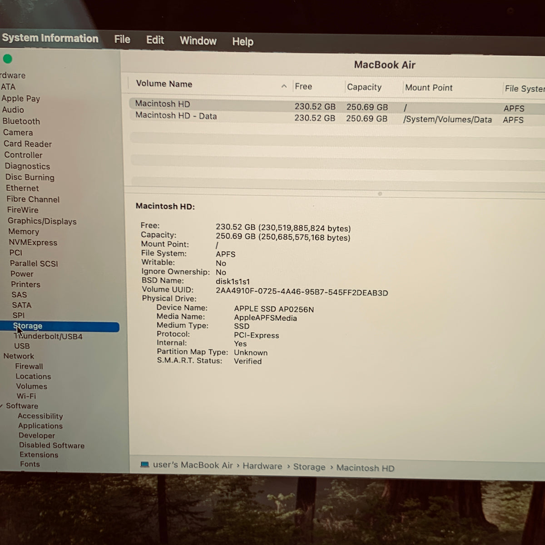This screenshot has width=545, height=545.
Task: Select Printers in the sidebar
Action: (25, 284)
